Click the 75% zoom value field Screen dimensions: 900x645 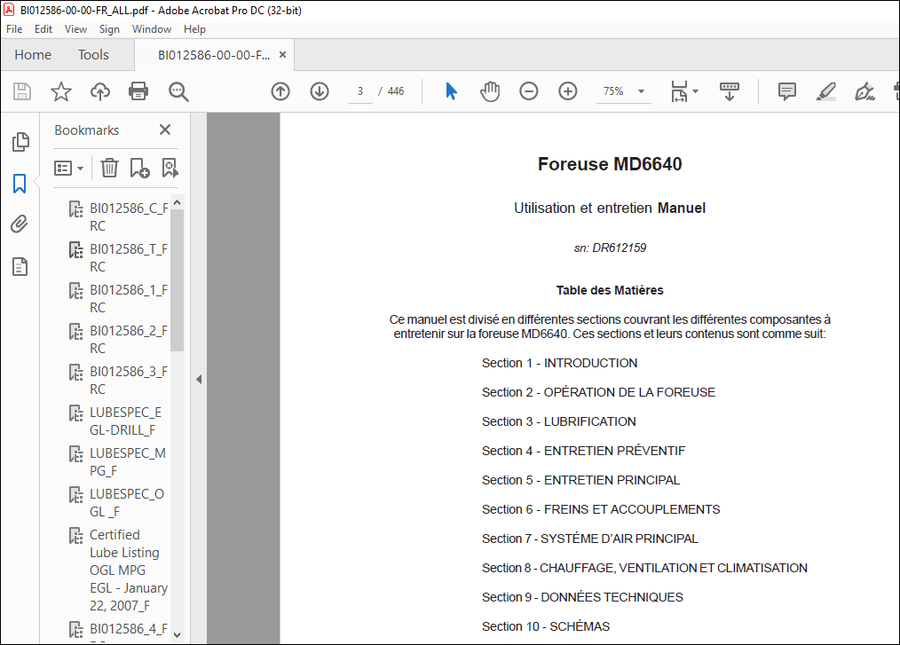coord(613,91)
